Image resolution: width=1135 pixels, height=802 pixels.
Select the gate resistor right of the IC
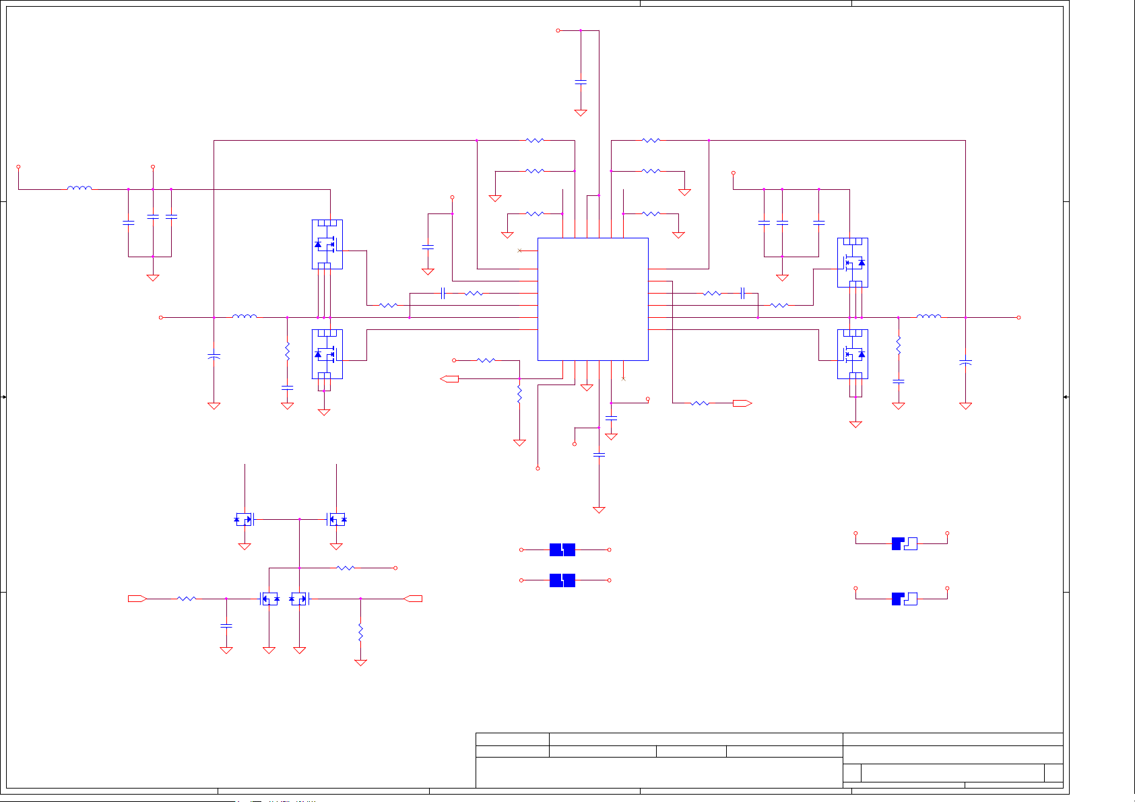(779, 305)
